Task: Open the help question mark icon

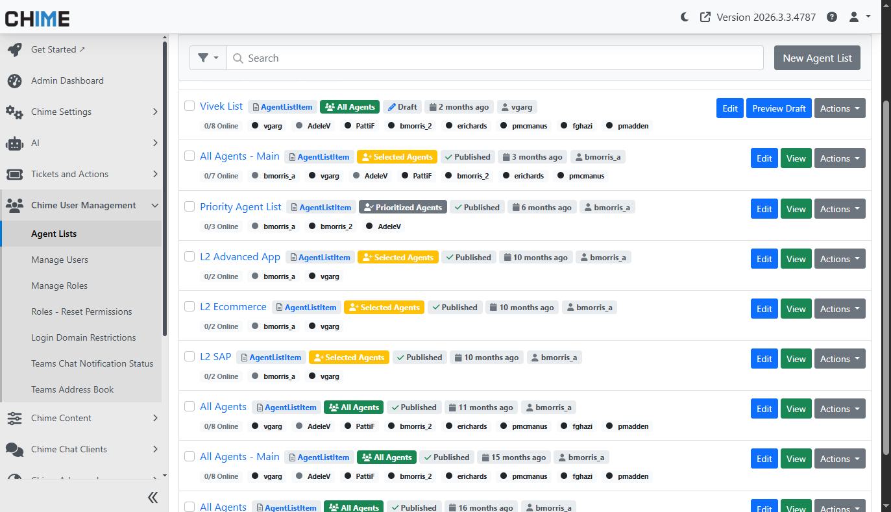Action: click(x=832, y=17)
